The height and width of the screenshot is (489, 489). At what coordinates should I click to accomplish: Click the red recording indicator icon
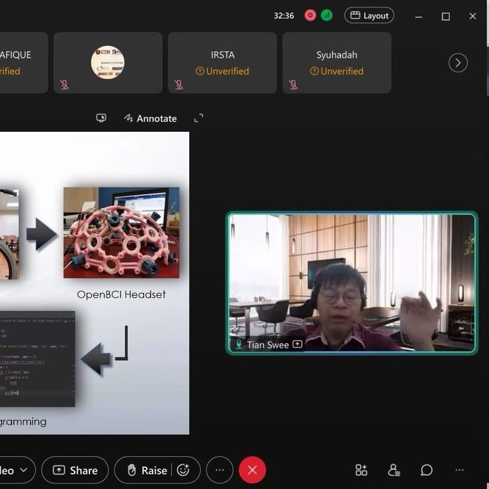tap(310, 15)
